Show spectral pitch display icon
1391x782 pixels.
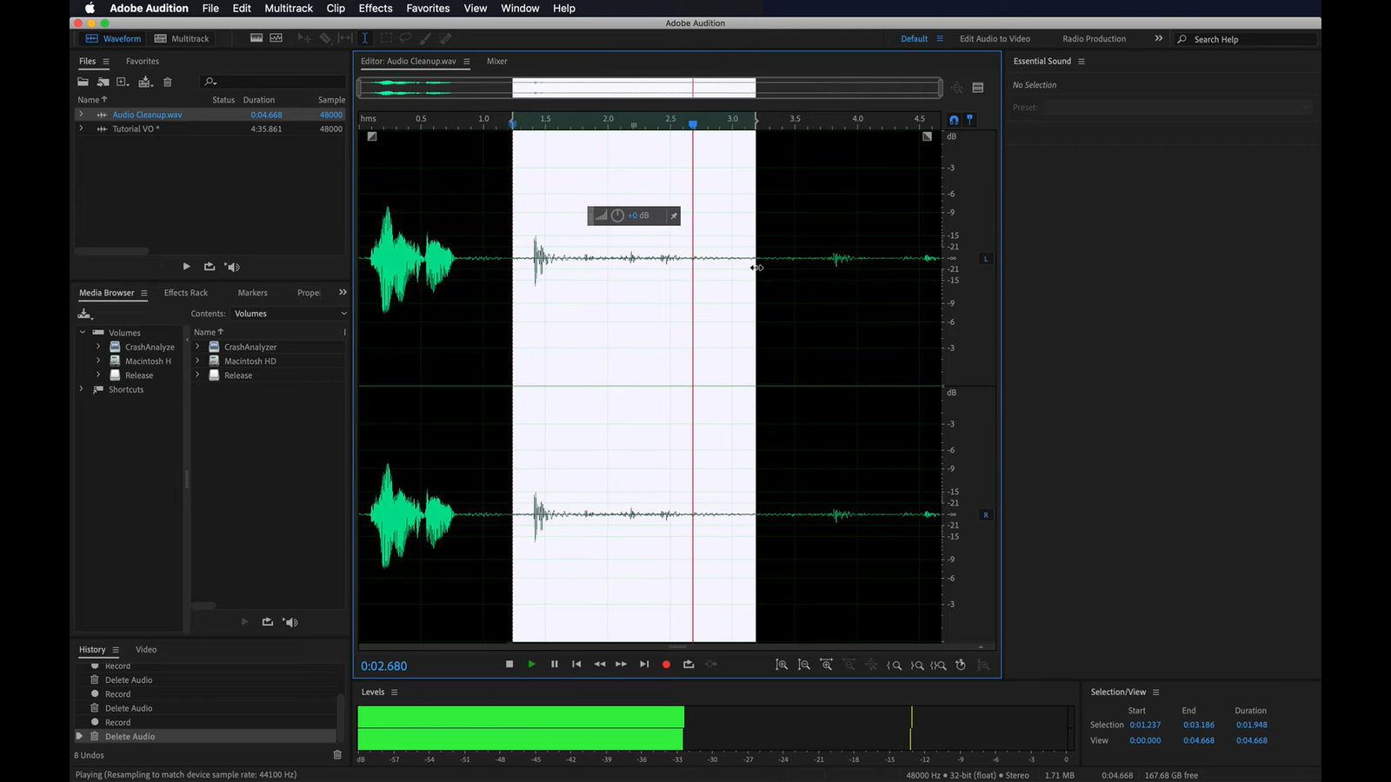pos(276,38)
